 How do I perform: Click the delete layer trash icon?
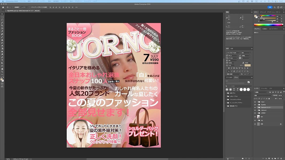coord(281,158)
